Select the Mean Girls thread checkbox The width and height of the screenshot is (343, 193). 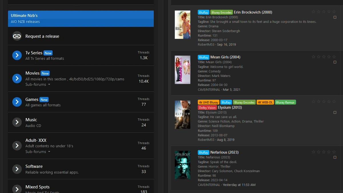(335, 62)
